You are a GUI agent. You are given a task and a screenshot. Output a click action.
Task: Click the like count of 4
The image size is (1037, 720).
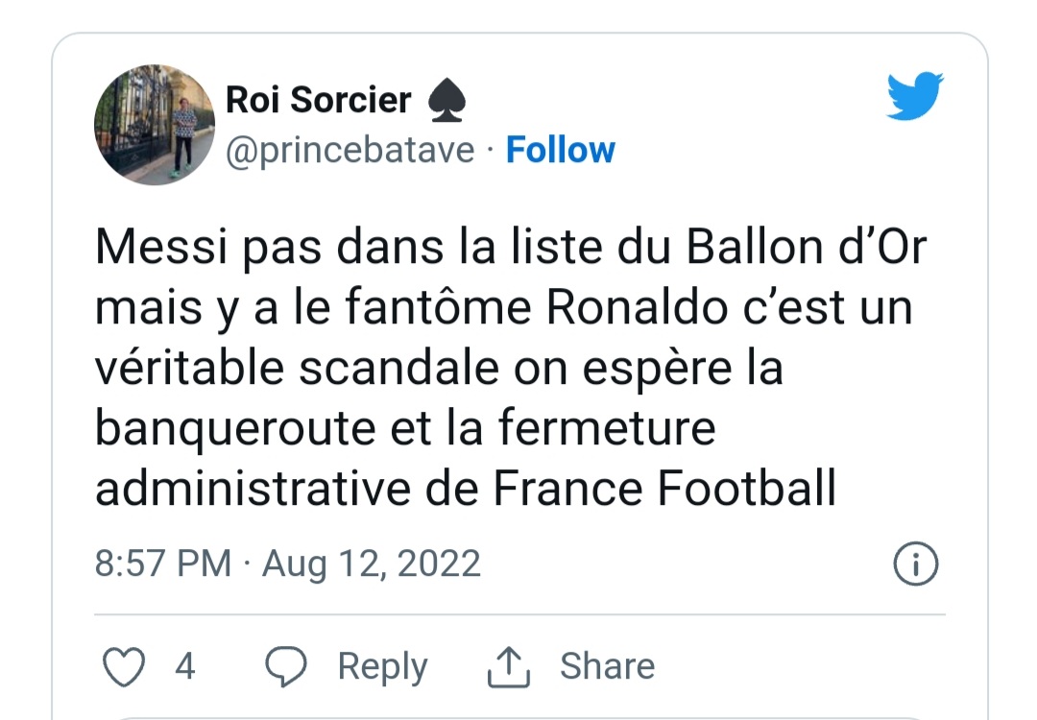point(185,666)
